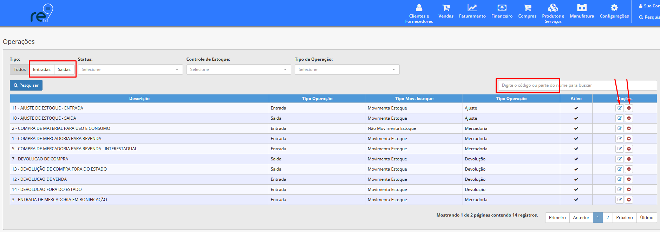660x232 pixels.
Task: Open the Manufatura menu
Action: click(x=582, y=11)
